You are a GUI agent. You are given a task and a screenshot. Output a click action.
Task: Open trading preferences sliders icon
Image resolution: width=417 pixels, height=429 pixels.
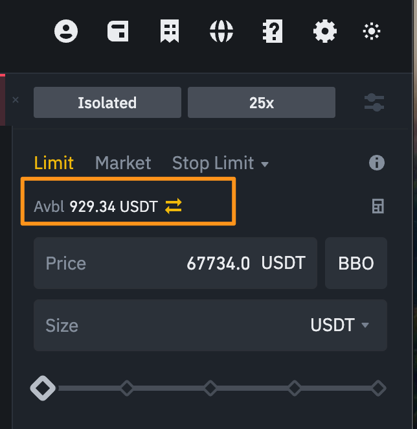point(374,102)
